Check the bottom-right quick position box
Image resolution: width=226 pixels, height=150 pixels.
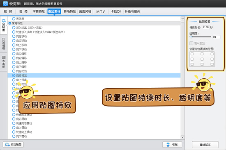pos(212,64)
